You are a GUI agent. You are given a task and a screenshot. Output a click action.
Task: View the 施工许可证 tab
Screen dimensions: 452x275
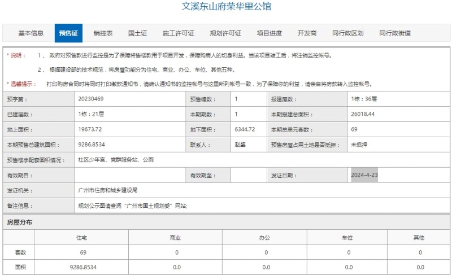(179, 33)
